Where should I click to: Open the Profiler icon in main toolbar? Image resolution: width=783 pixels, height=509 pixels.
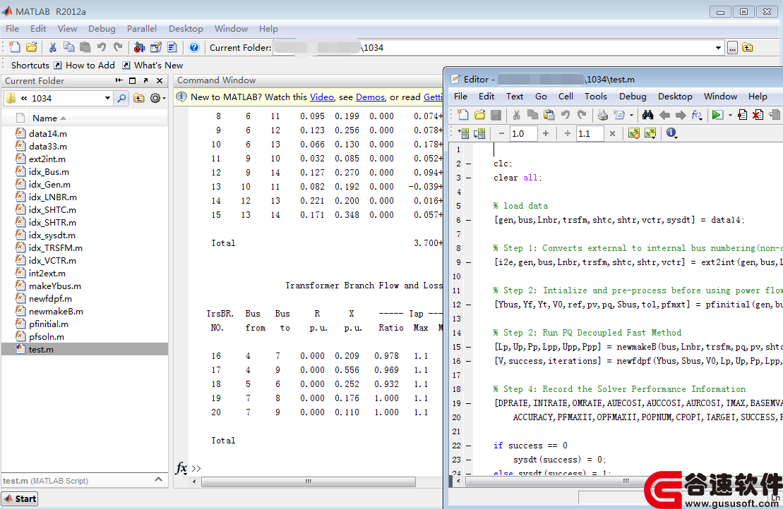(x=172, y=47)
